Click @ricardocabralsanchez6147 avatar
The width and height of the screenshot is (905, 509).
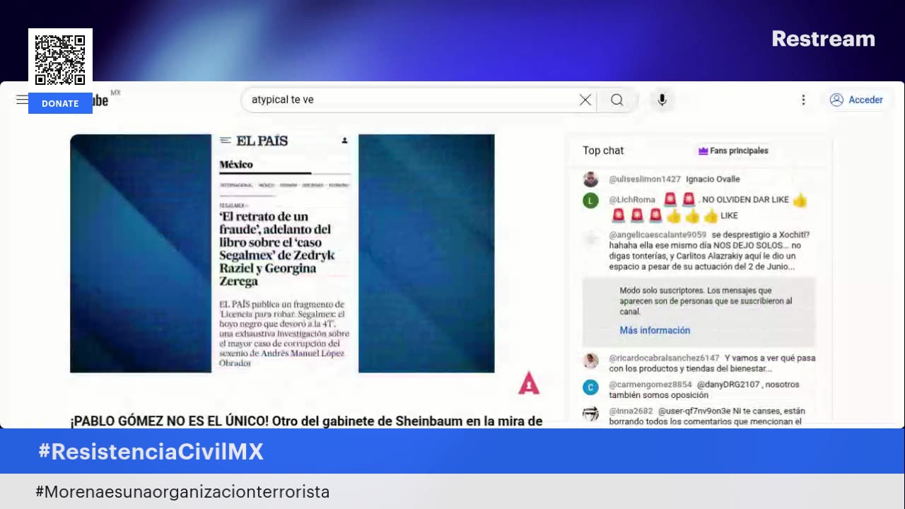tap(590, 361)
